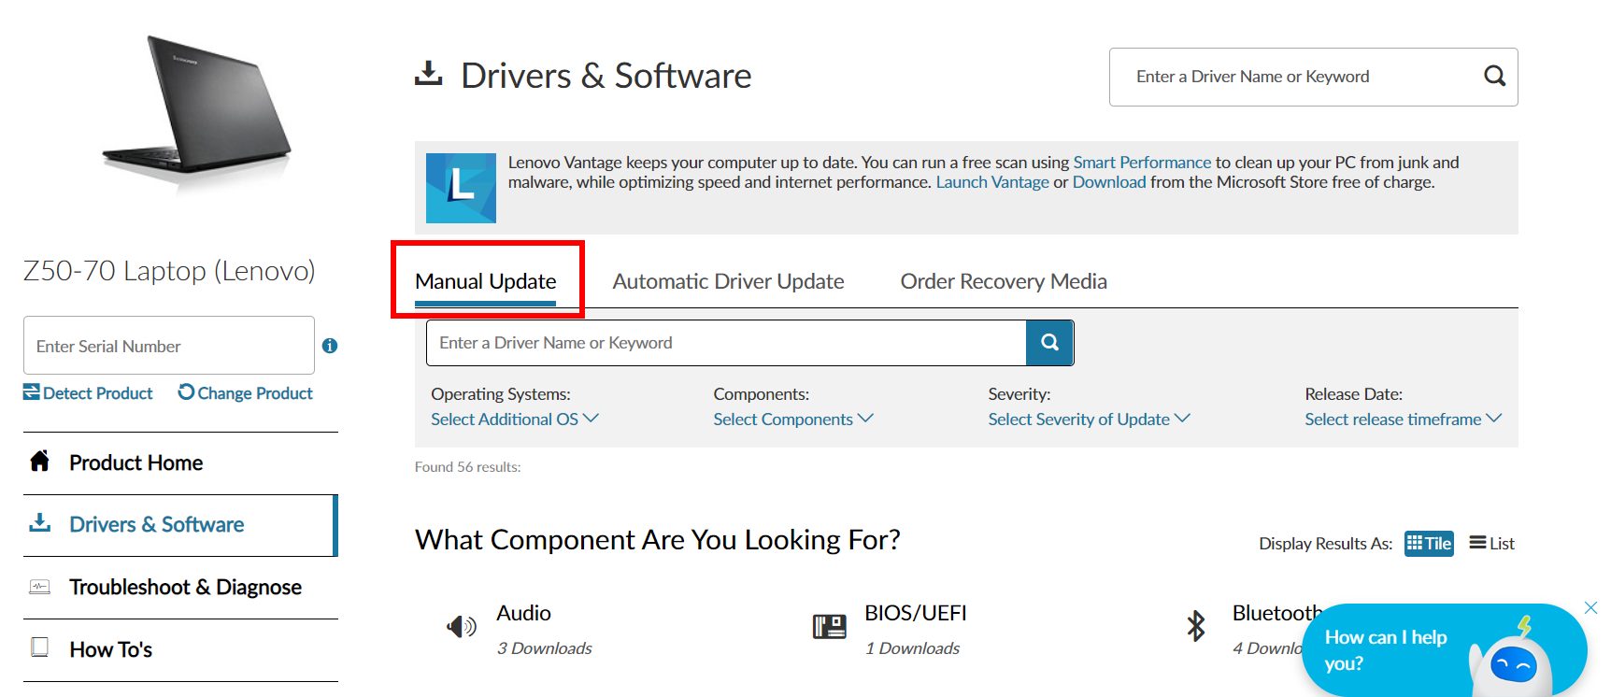Expand Select Additional OS dropdown
This screenshot has width=1611, height=697.
coord(514,420)
